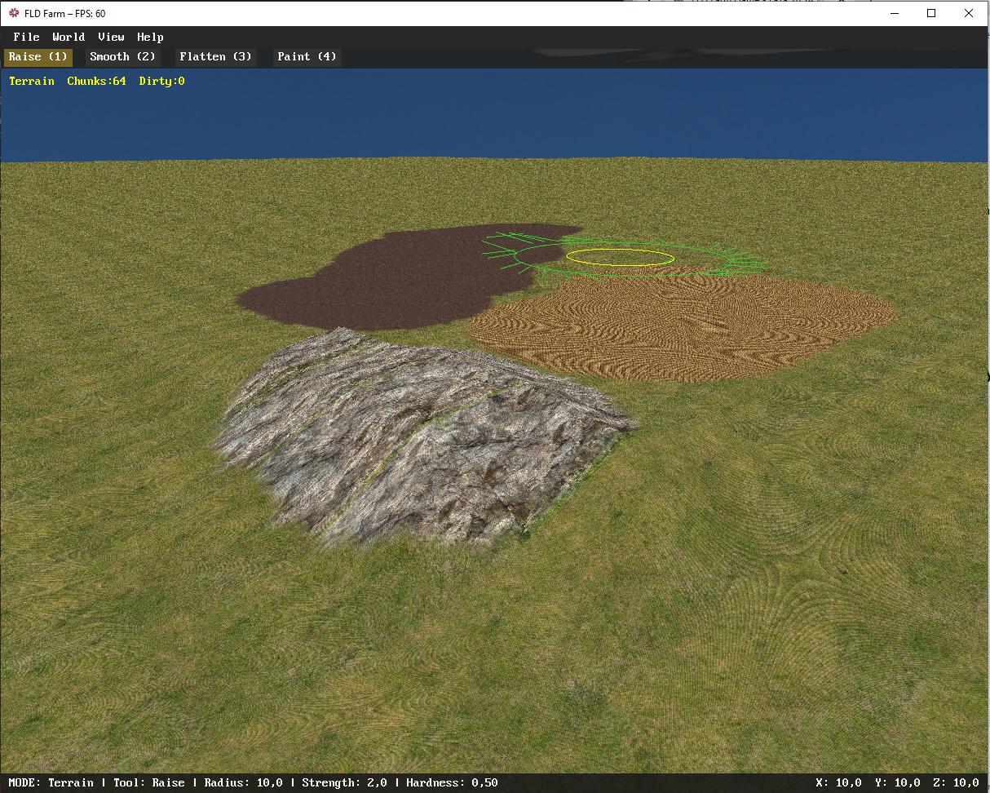The width and height of the screenshot is (990, 793).
Task: Open the View menu
Action: [111, 37]
